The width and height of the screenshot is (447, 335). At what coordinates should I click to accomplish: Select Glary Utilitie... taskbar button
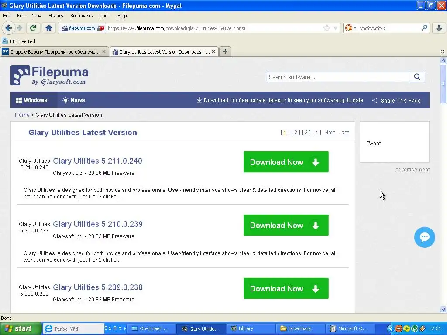tap(201, 329)
